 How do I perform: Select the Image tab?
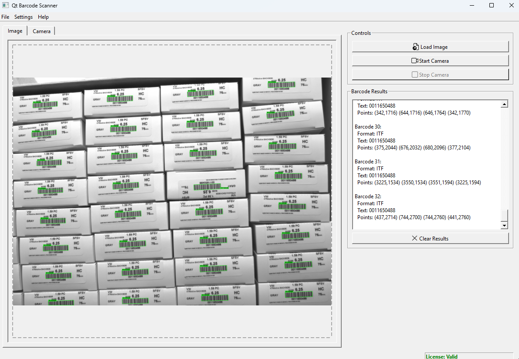[x=15, y=31]
